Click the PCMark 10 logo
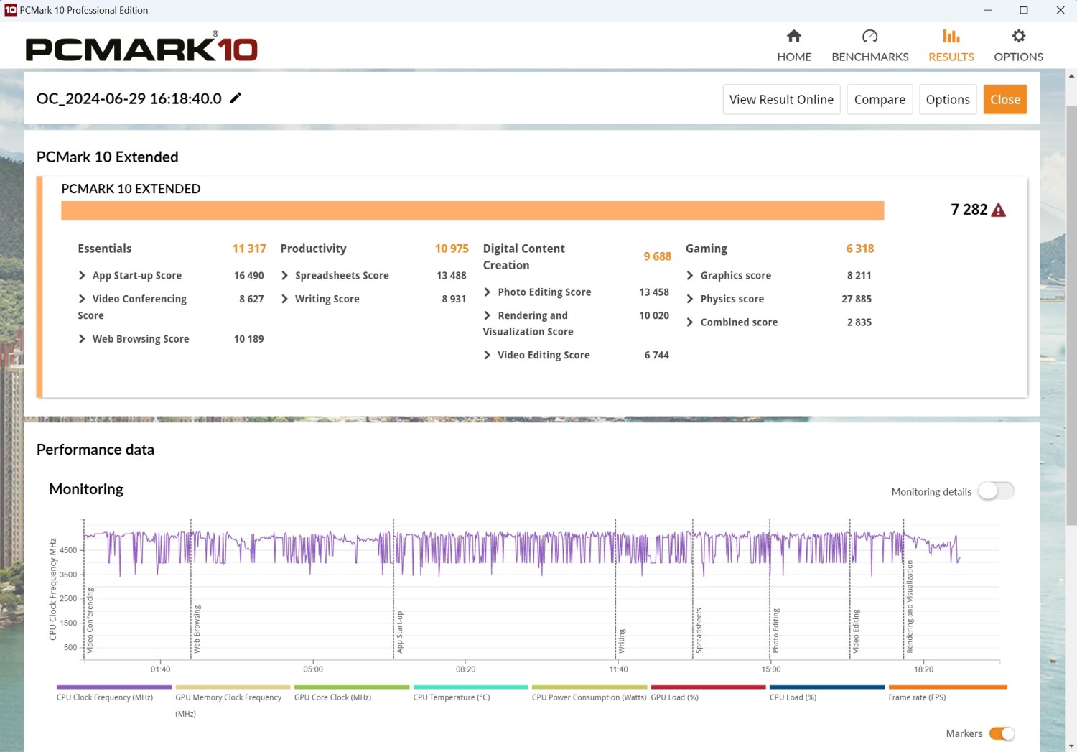The width and height of the screenshot is (1077, 752). tap(141, 48)
